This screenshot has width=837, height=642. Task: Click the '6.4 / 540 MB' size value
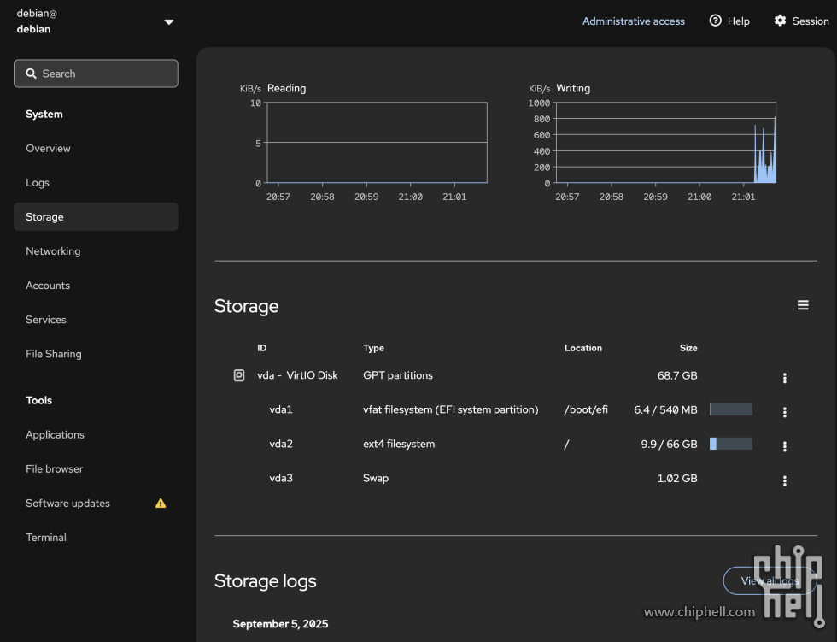665,409
